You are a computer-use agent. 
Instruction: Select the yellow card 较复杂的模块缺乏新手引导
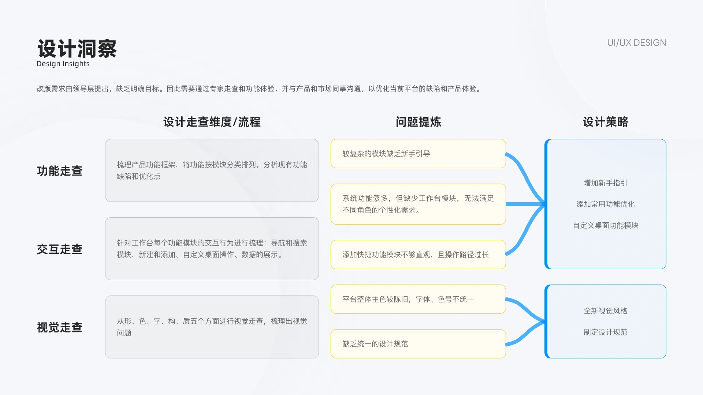click(x=418, y=154)
